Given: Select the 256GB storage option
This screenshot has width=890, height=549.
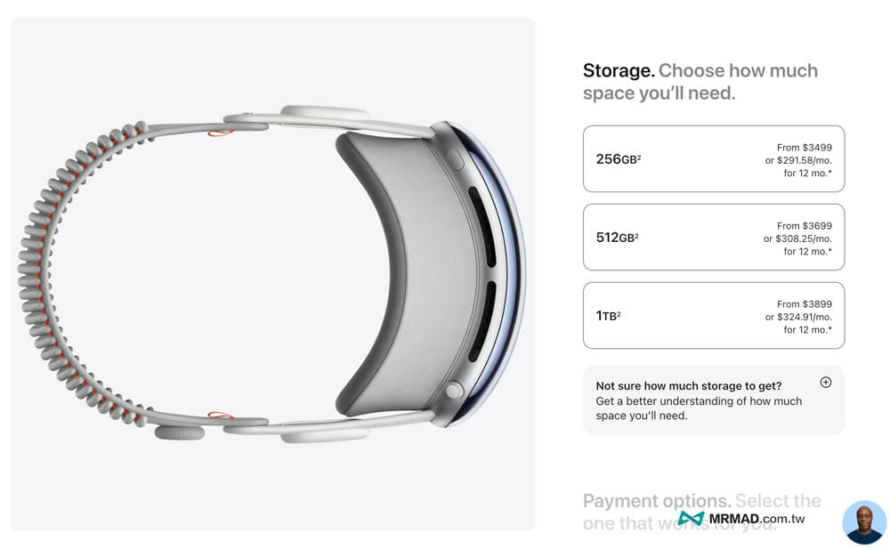Looking at the screenshot, I should point(713,159).
